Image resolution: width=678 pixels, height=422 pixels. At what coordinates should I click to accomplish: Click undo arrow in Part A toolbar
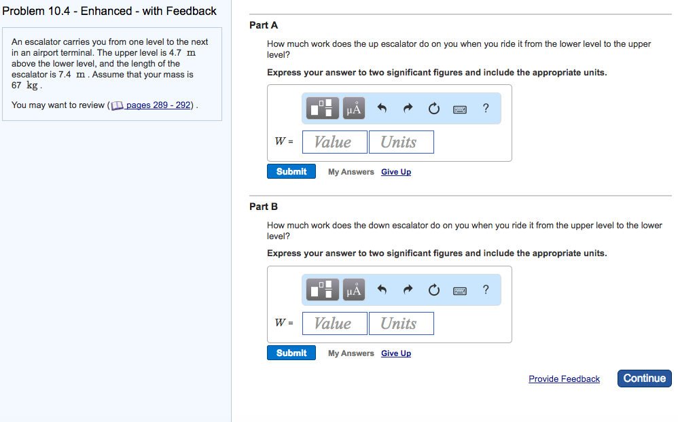coord(382,108)
